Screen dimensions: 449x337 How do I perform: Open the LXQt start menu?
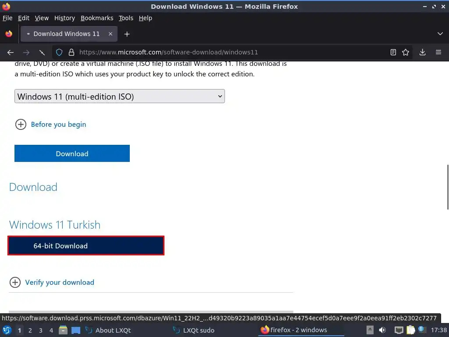click(x=7, y=330)
